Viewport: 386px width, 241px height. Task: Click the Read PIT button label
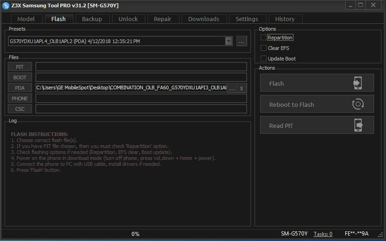(281, 126)
